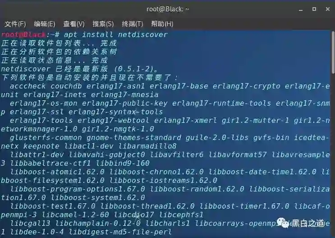Click the red root@Black shell prompt

click(23, 34)
